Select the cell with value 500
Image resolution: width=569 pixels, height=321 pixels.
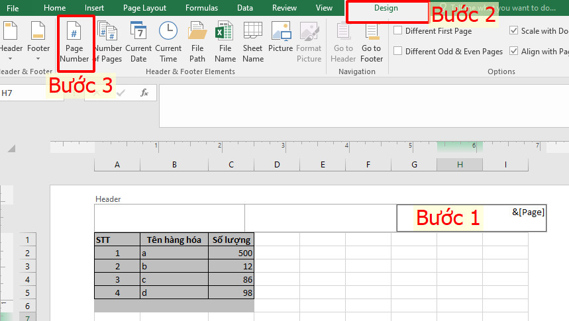click(x=231, y=253)
